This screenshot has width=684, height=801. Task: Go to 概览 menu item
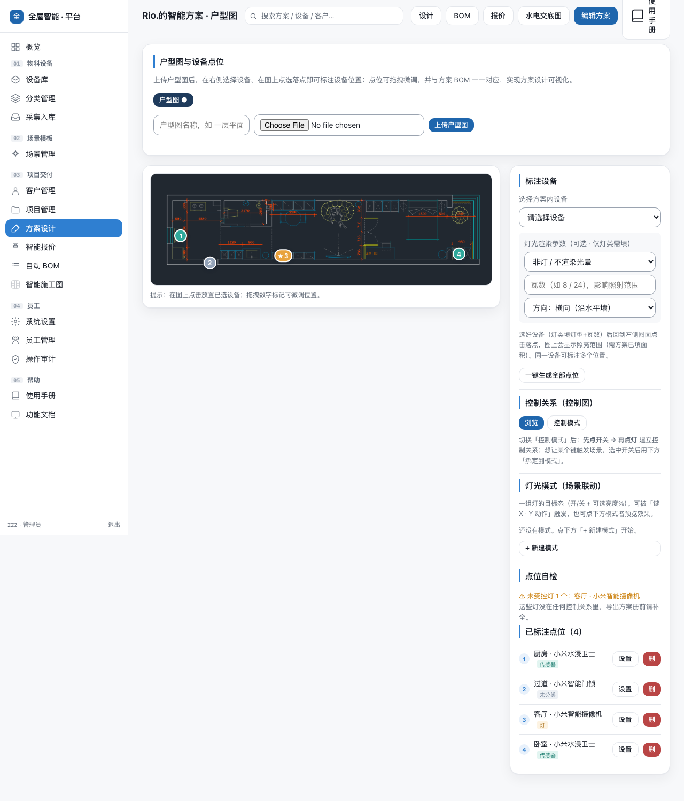pos(64,47)
